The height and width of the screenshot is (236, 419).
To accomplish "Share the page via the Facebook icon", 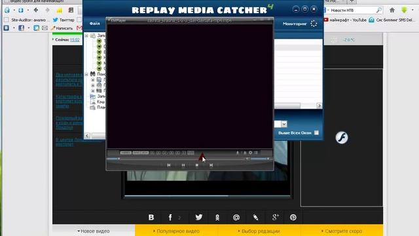I will coord(170,217).
